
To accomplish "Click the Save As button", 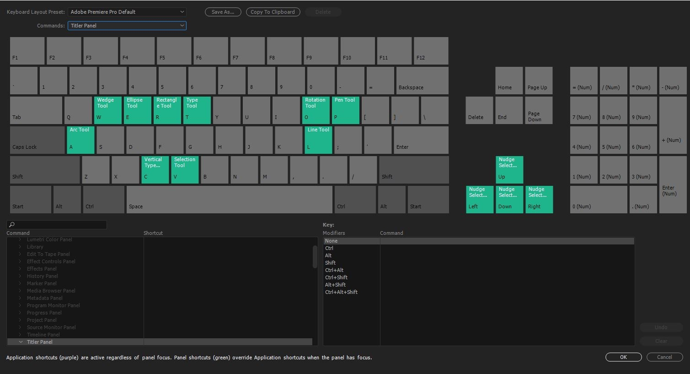I will (223, 12).
